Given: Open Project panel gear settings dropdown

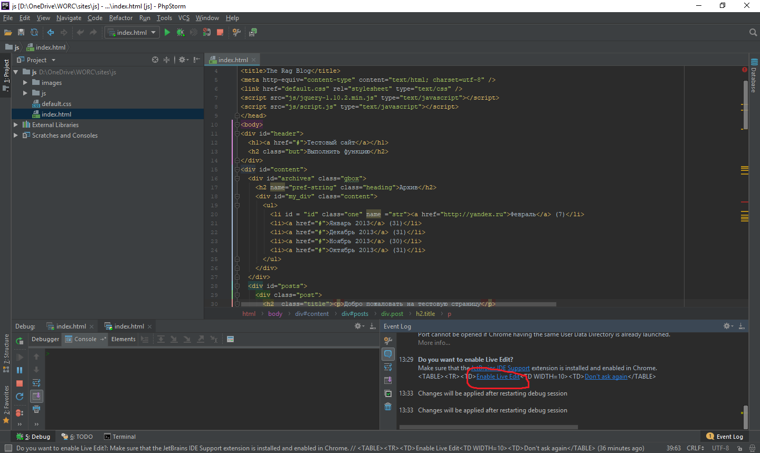Looking at the screenshot, I should pyautogui.click(x=183, y=60).
